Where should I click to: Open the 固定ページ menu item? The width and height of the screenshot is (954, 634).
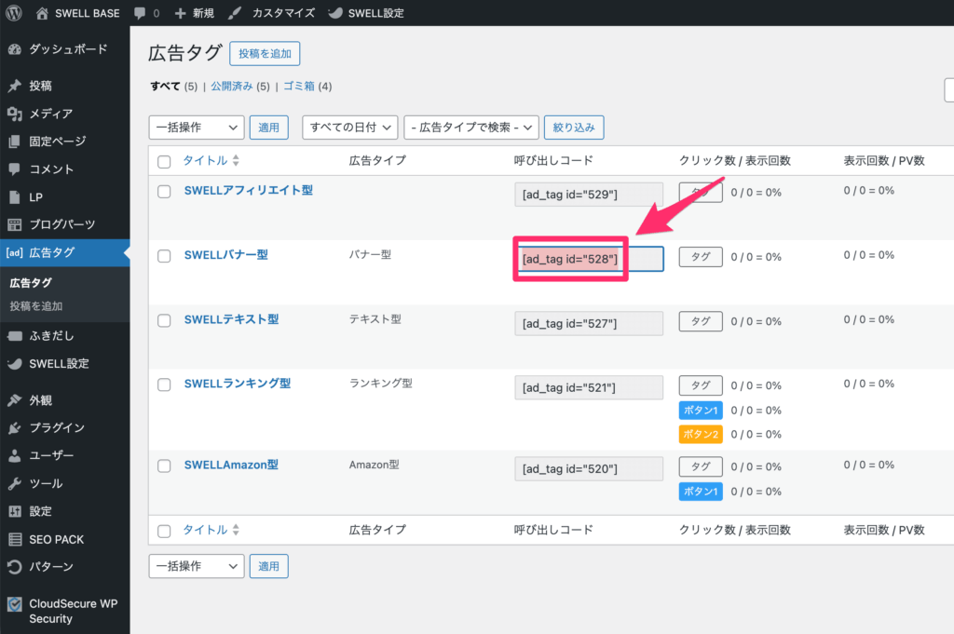click(58, 142)
